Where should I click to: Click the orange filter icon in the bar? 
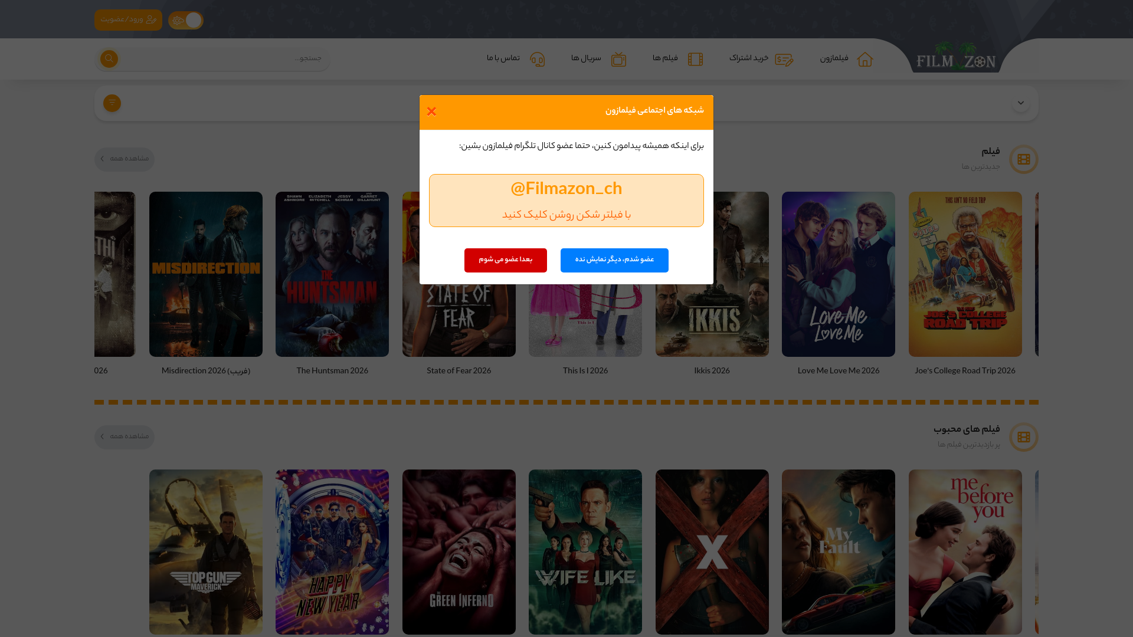coord(112,103)
